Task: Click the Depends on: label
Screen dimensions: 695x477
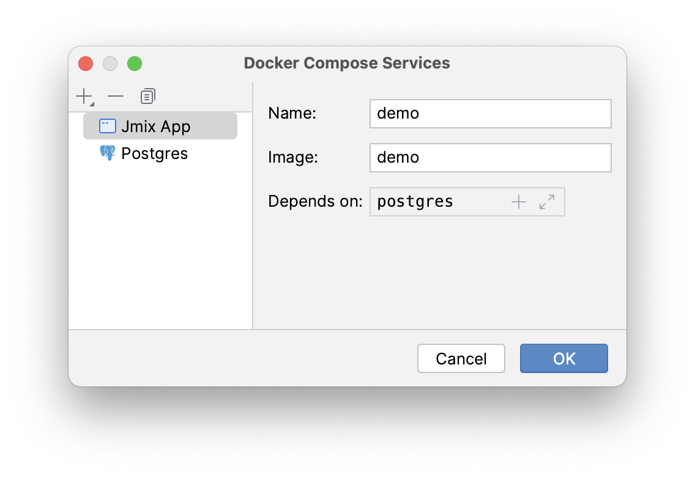Action: (x=314, y=201)
